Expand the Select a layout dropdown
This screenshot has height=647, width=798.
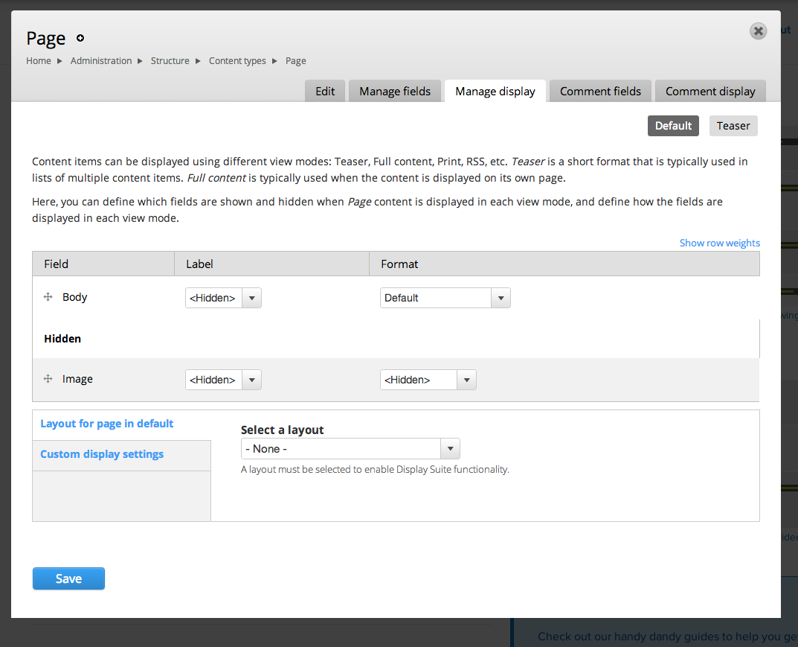[x=350, y=449]
